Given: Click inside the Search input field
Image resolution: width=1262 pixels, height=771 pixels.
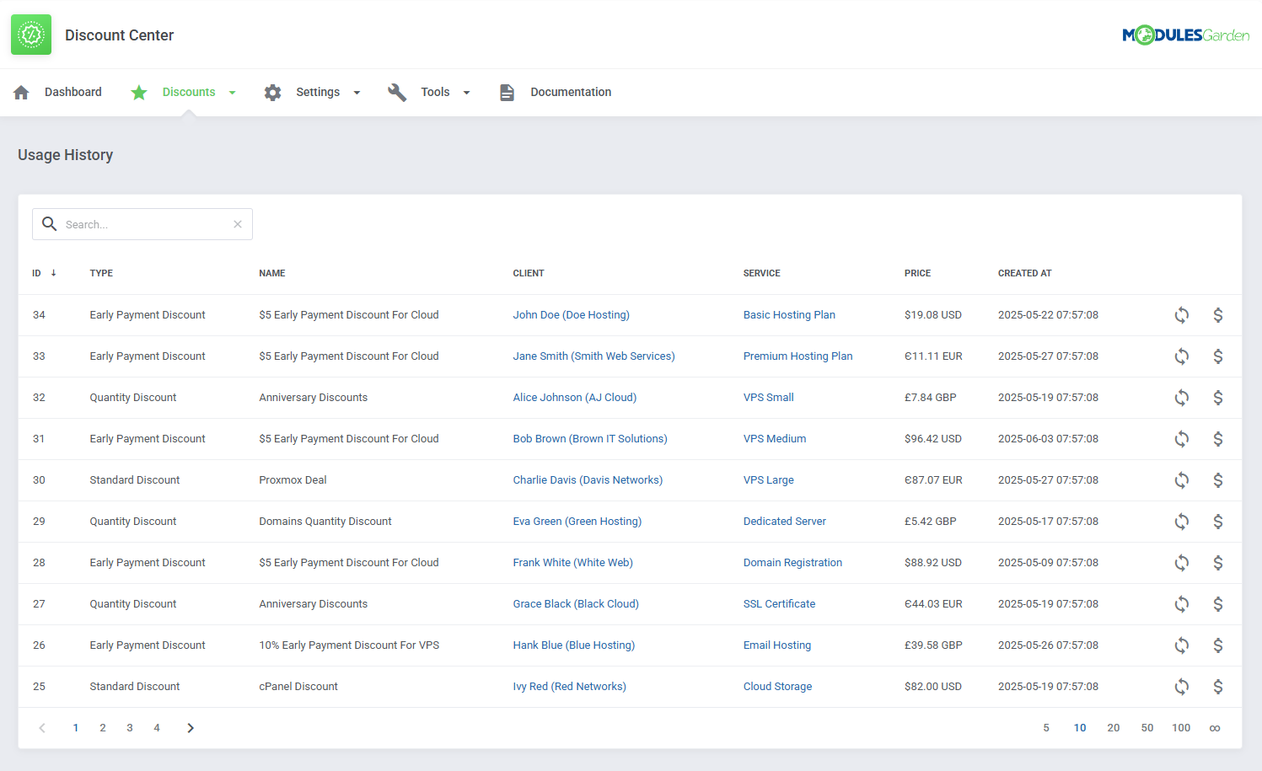Looking at the screenshot, I should click(x=143, y=224).
